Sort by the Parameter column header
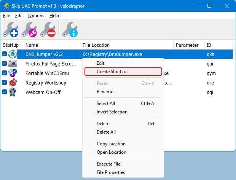This screenshot has width=236, height=180. [x=189, y=45]
